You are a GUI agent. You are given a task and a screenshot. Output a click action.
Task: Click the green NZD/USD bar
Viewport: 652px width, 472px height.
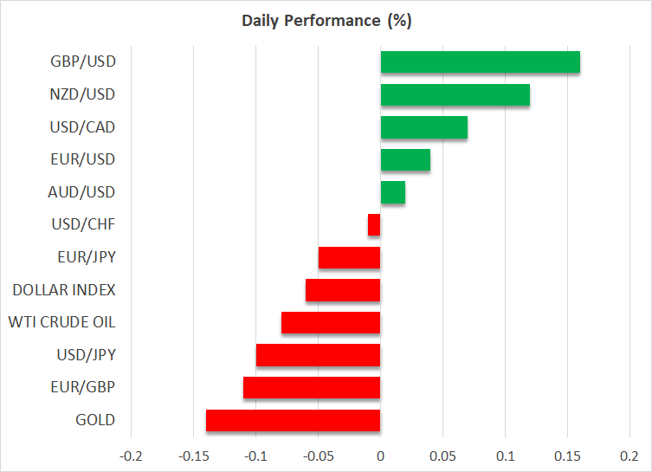[455, 94]
